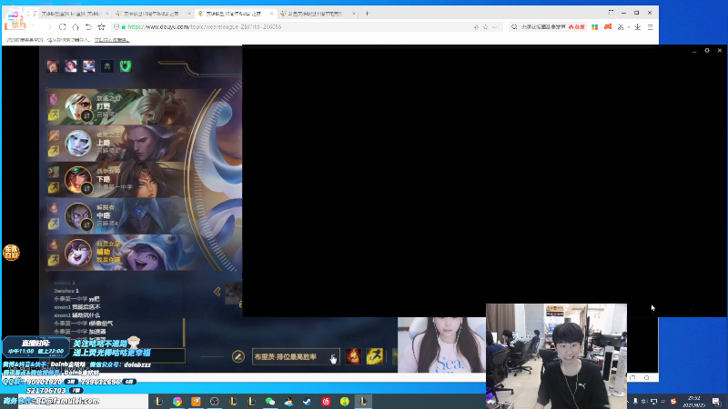Click the favorites star next to home
This screenshot has height=409, width=728.
[x=101, y=27]
